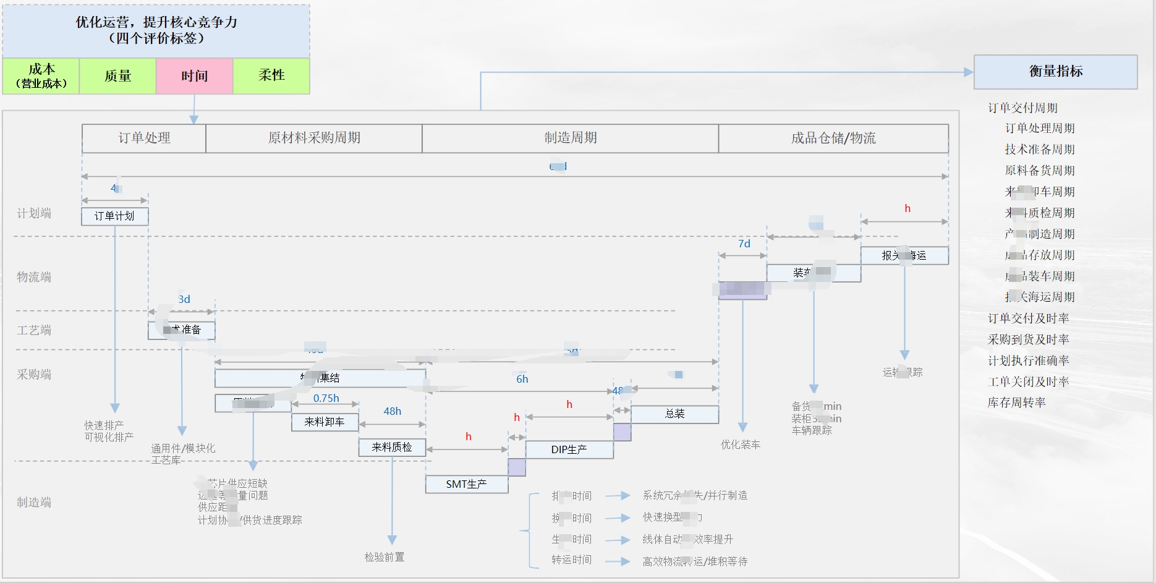Select 订单交付周期 in the metrics list
1156x583 pixels.
click(1023, 108)
